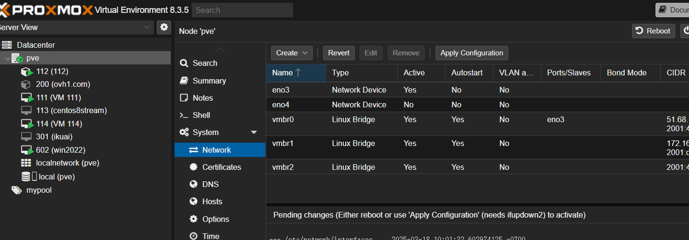689x240 pixels.
Task: Open the Documentation button
Action: (x=672, y=10)
